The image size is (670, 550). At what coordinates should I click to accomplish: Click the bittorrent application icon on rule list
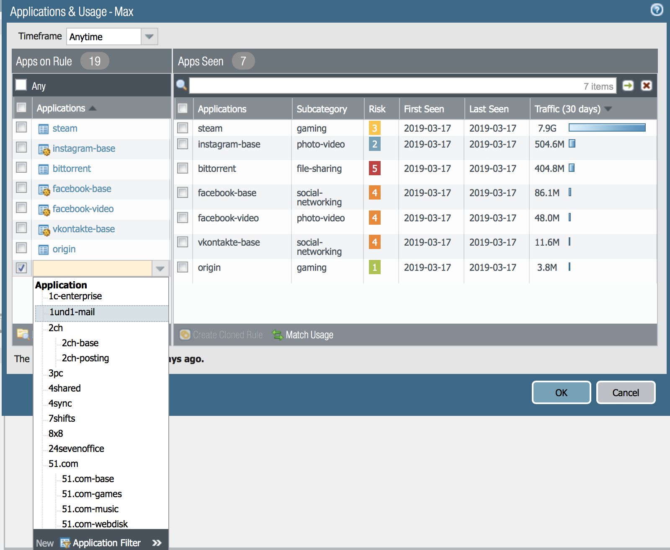tap(43, 169)
